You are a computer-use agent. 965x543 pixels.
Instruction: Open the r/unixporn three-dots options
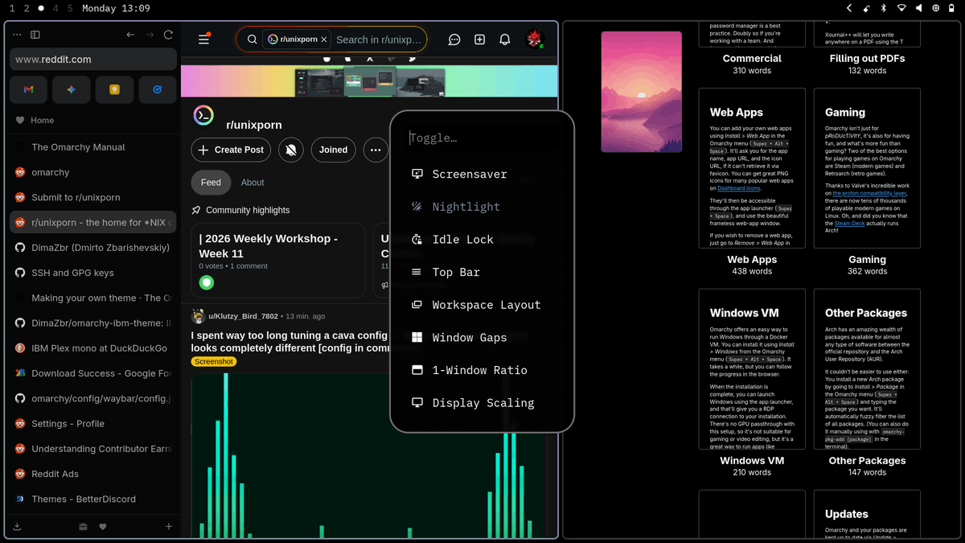coord(376,150)
